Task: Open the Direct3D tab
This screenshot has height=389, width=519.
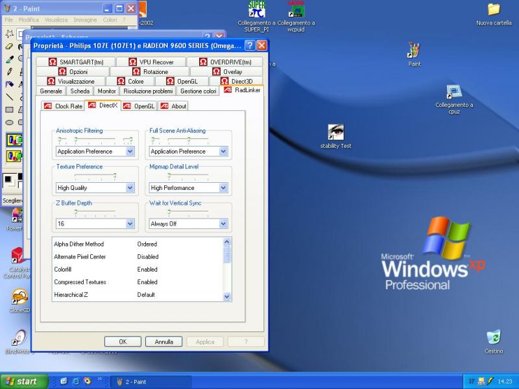Action: coord(236,81)
